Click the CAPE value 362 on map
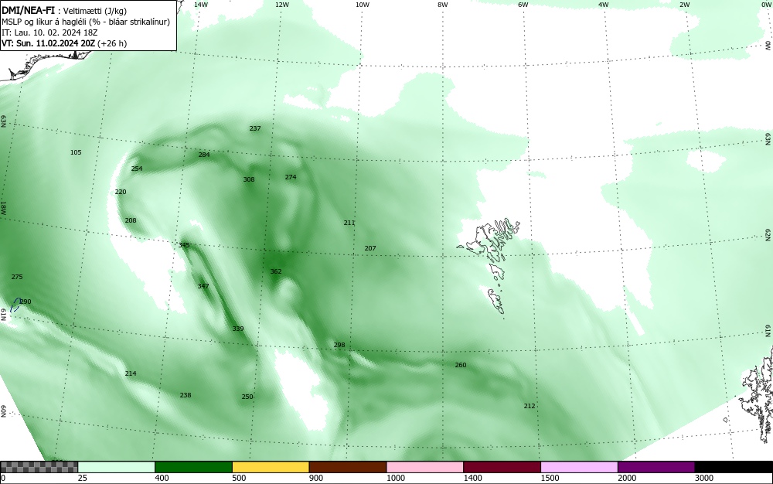 (276, 271)
